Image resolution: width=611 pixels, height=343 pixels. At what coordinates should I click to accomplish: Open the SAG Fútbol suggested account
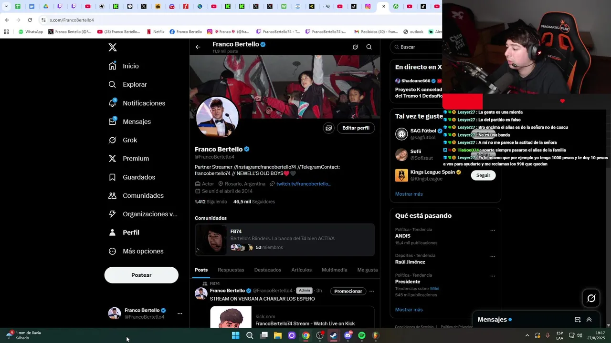[x=419, y=134]
